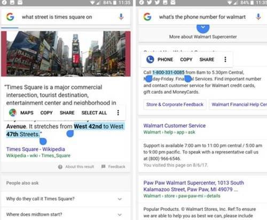Tap the Times Square photo thumbnail
Viewport: 267px width, 220px height.
click(x=66, y=54)
